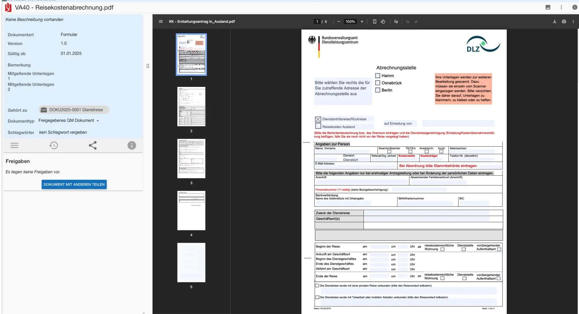The height and width of the screenshot is (314, 579).
Task: Click the zoom out minus button
Action: coord(338,21)
